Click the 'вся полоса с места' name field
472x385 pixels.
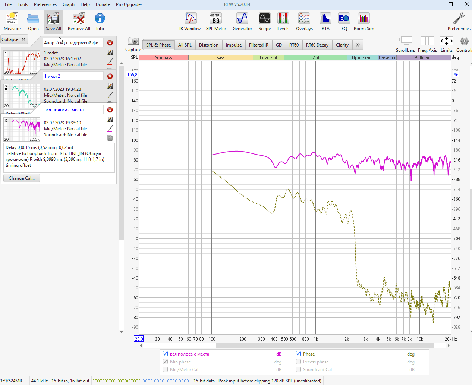73,110
